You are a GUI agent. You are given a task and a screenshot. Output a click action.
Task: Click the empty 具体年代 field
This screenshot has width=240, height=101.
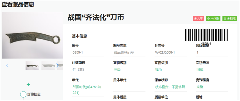(x=129, y=87)
